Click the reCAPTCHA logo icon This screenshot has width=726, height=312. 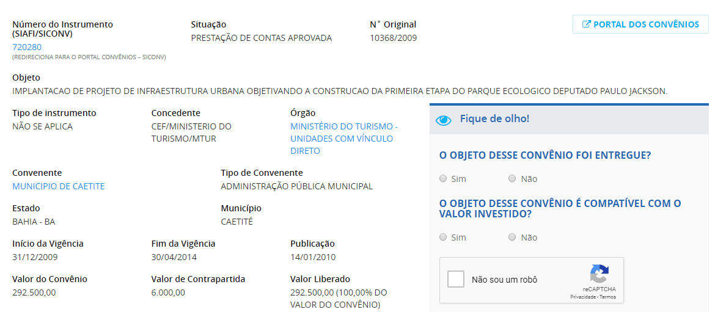point(599,274)
